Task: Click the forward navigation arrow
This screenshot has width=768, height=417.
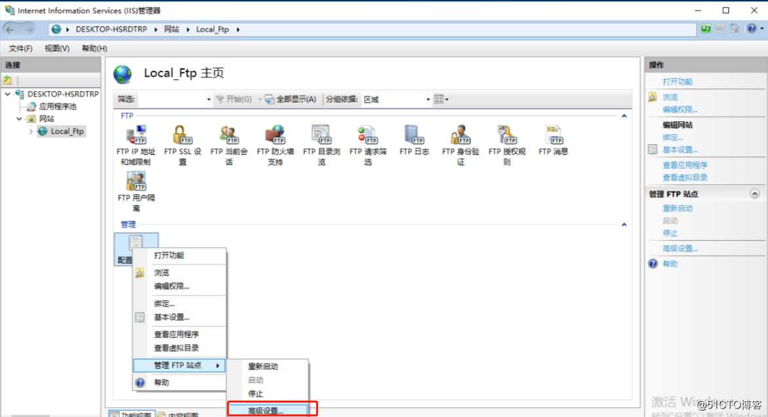Action: 29,30
